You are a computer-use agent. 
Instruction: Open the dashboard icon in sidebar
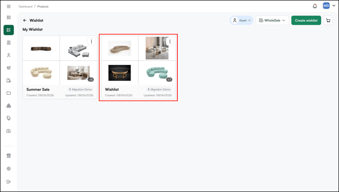click(x=9, y=18)
